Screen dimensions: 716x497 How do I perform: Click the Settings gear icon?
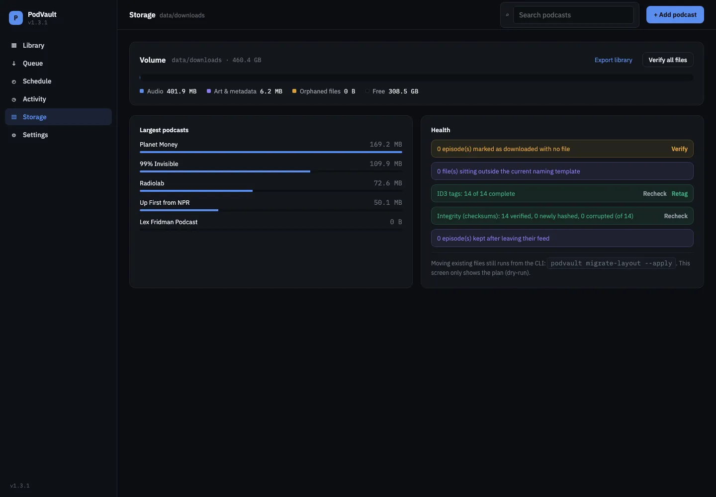click(14, 135)
